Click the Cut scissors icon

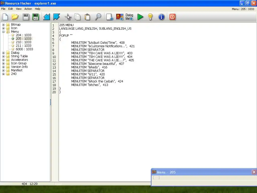click(68, 17)
